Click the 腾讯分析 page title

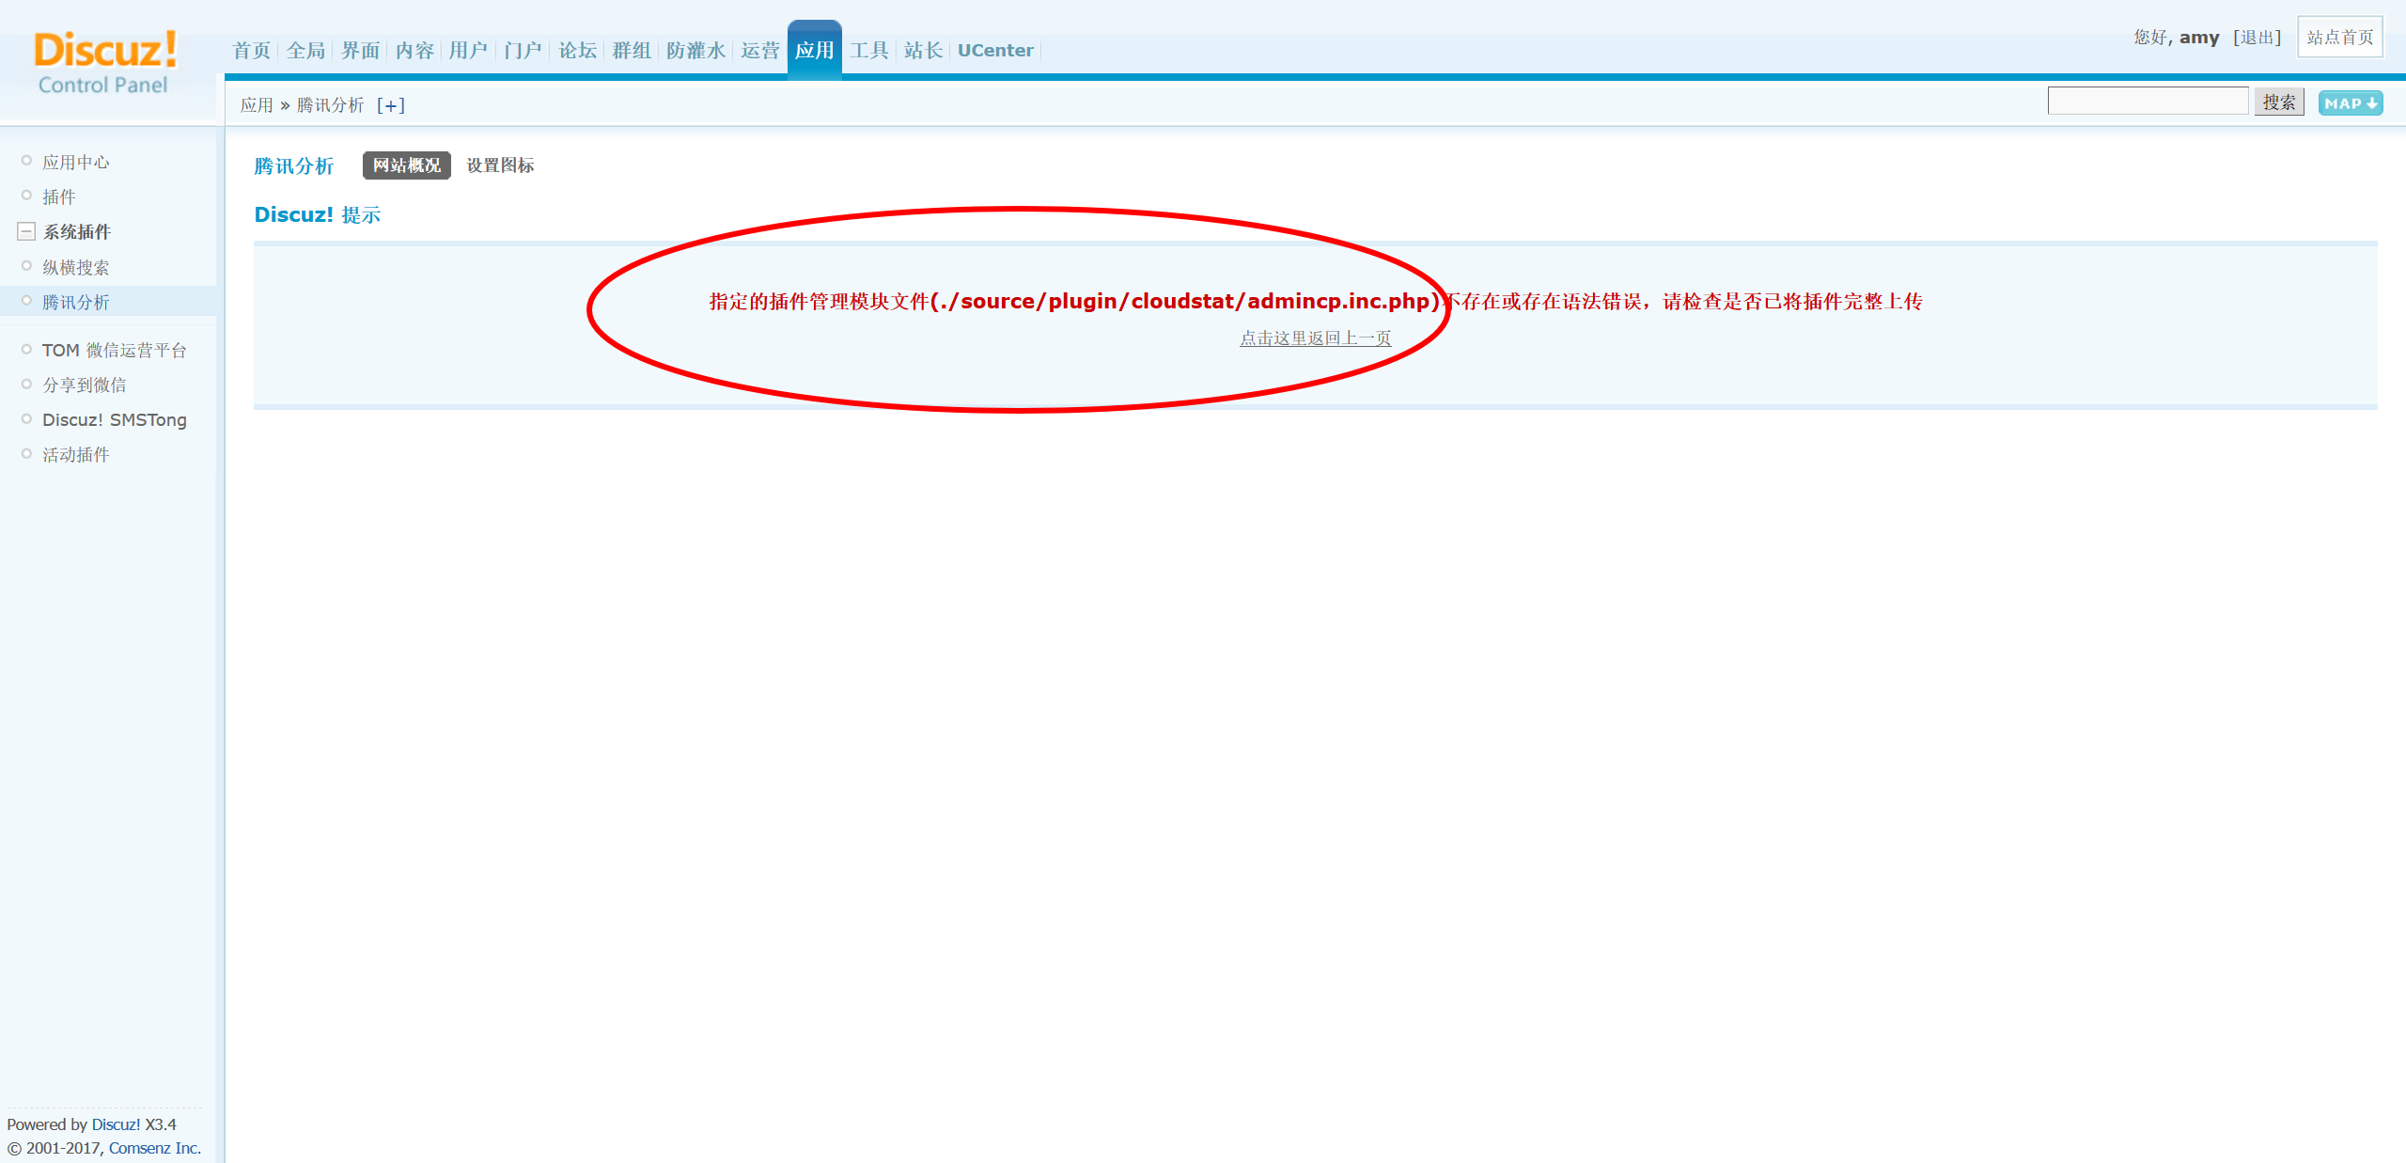point(294,166)
